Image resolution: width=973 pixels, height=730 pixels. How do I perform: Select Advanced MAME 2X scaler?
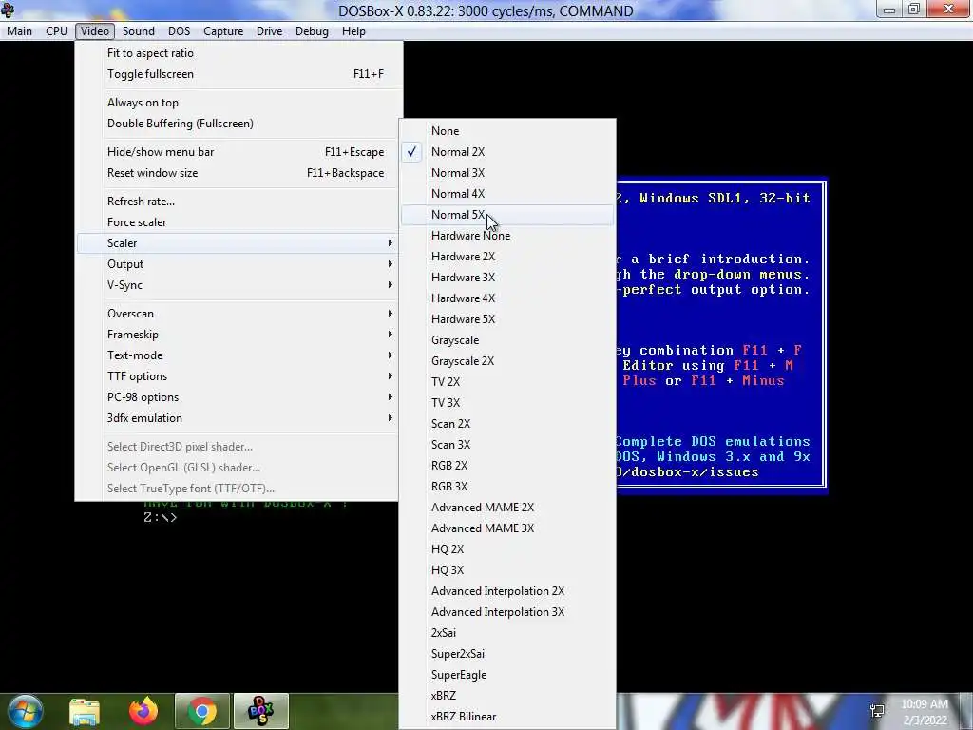(x=507, y=508)
